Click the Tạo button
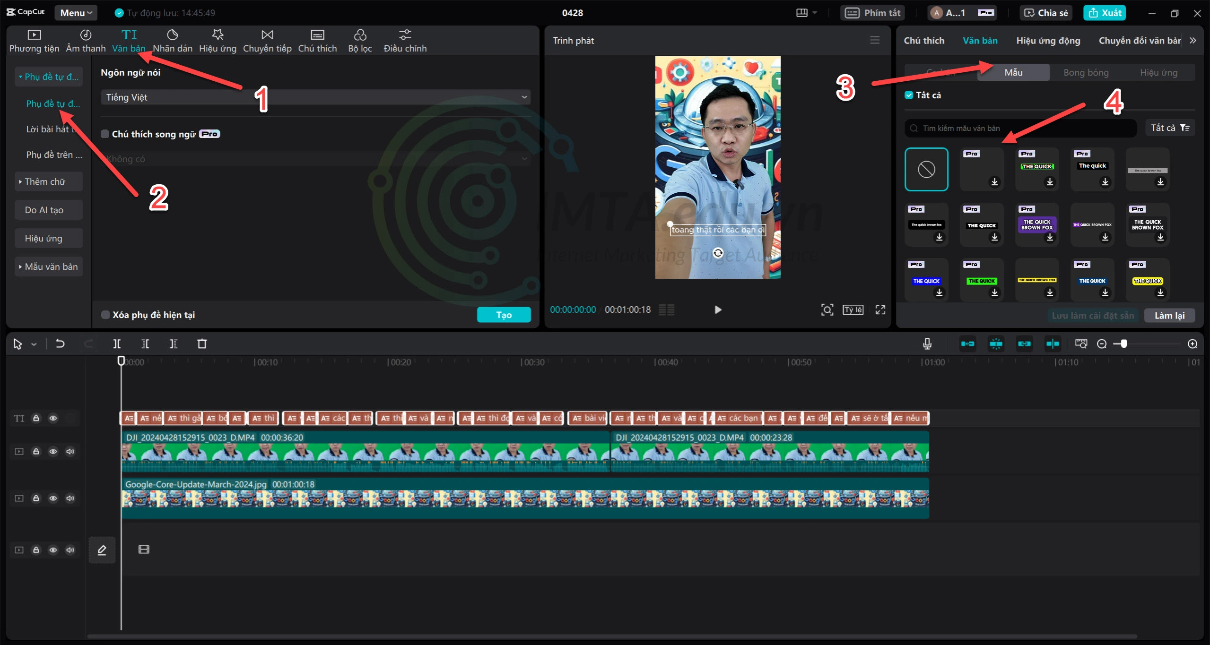Image resolution: width=1210 pixels, height=645 pixels. tap(504, 315)
